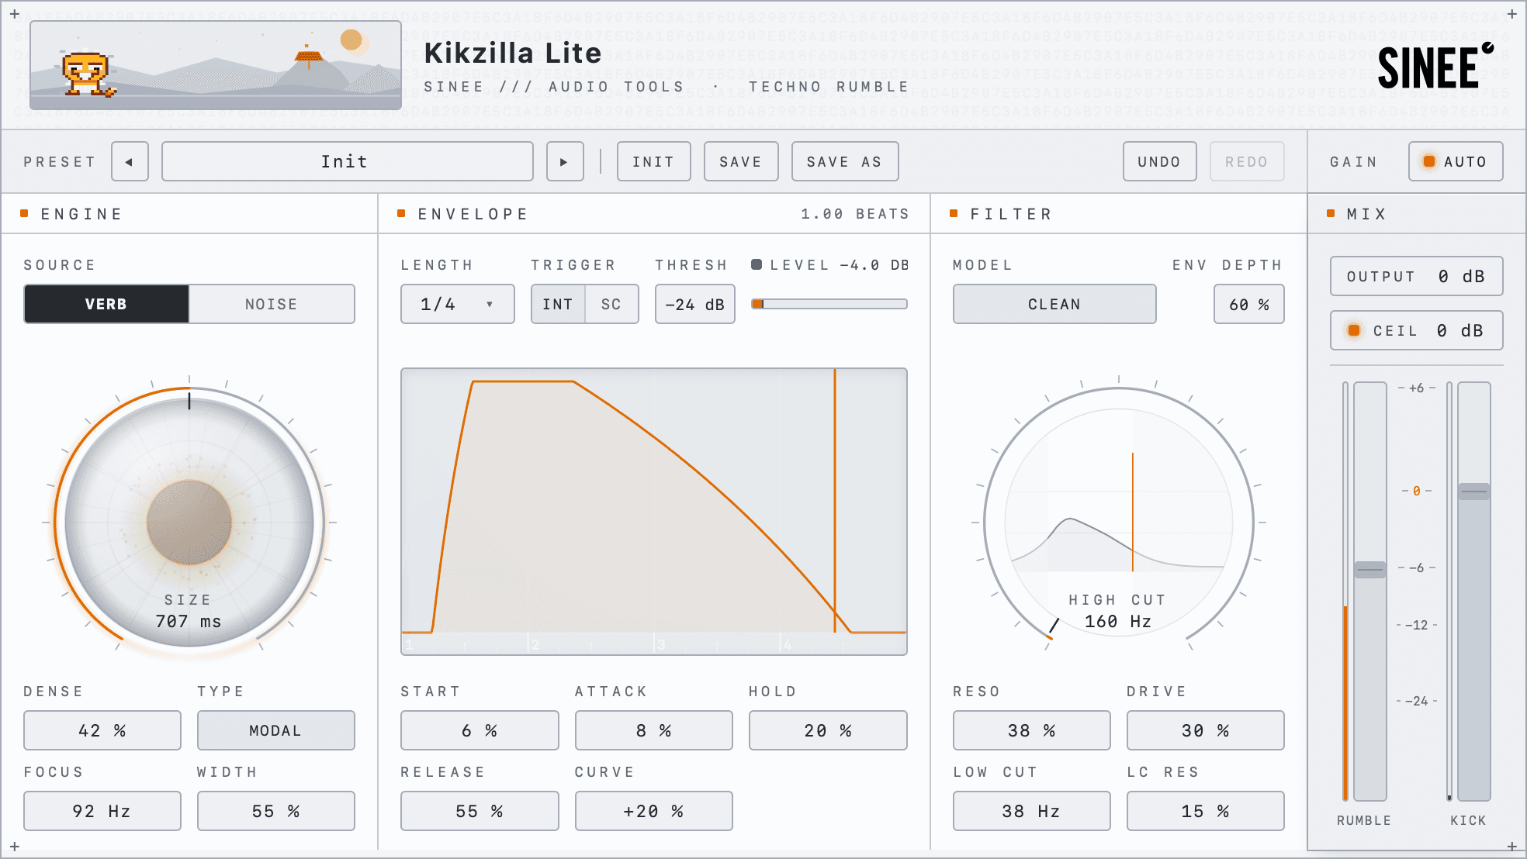
Task: Click the KICK fader label
Action: pos(1469,820)
